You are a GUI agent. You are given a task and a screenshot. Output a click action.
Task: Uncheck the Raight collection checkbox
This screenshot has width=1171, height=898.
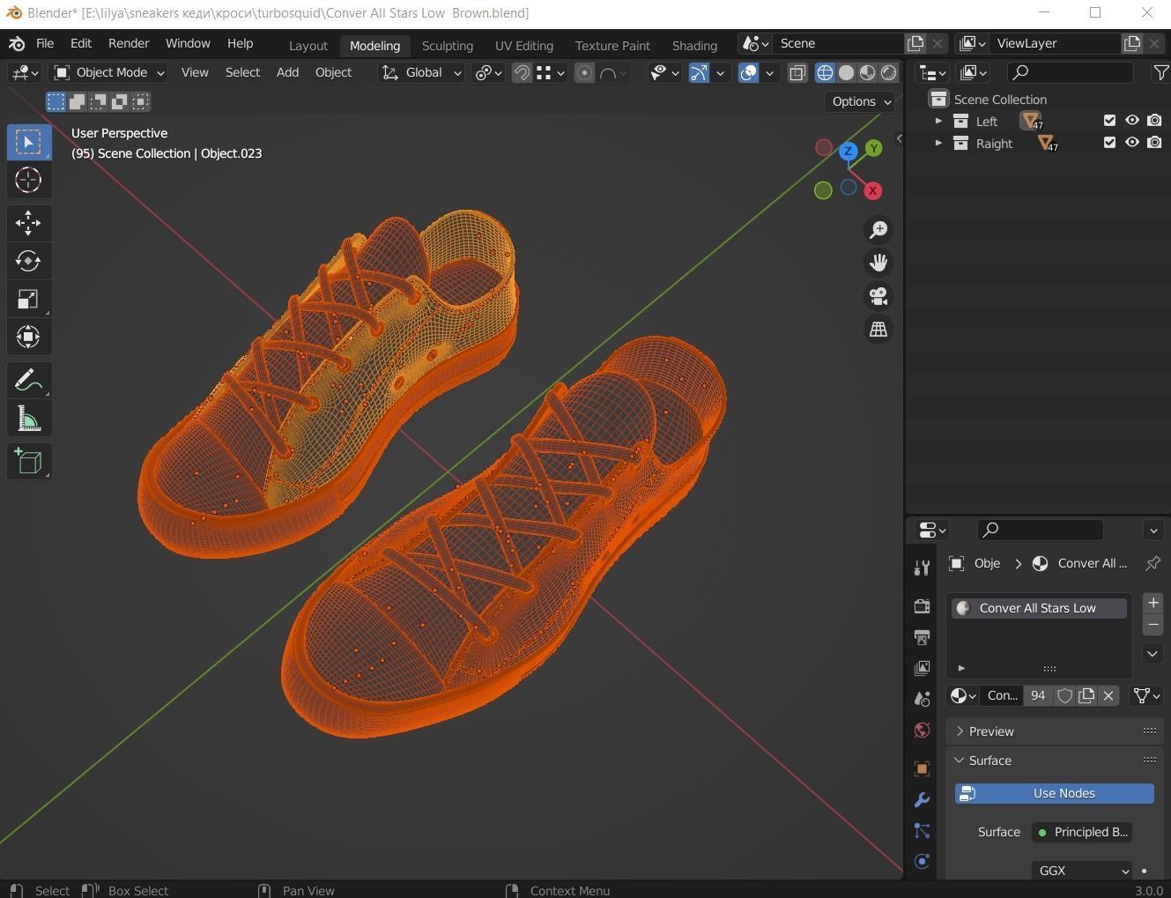(x=1109, y=143)
